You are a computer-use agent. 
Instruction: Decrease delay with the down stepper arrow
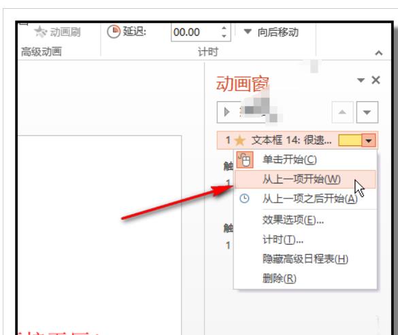[x=224, y=36]
